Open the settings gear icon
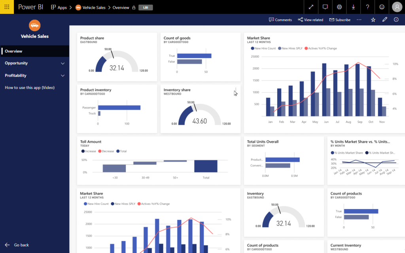 click(x=339, y=7)
